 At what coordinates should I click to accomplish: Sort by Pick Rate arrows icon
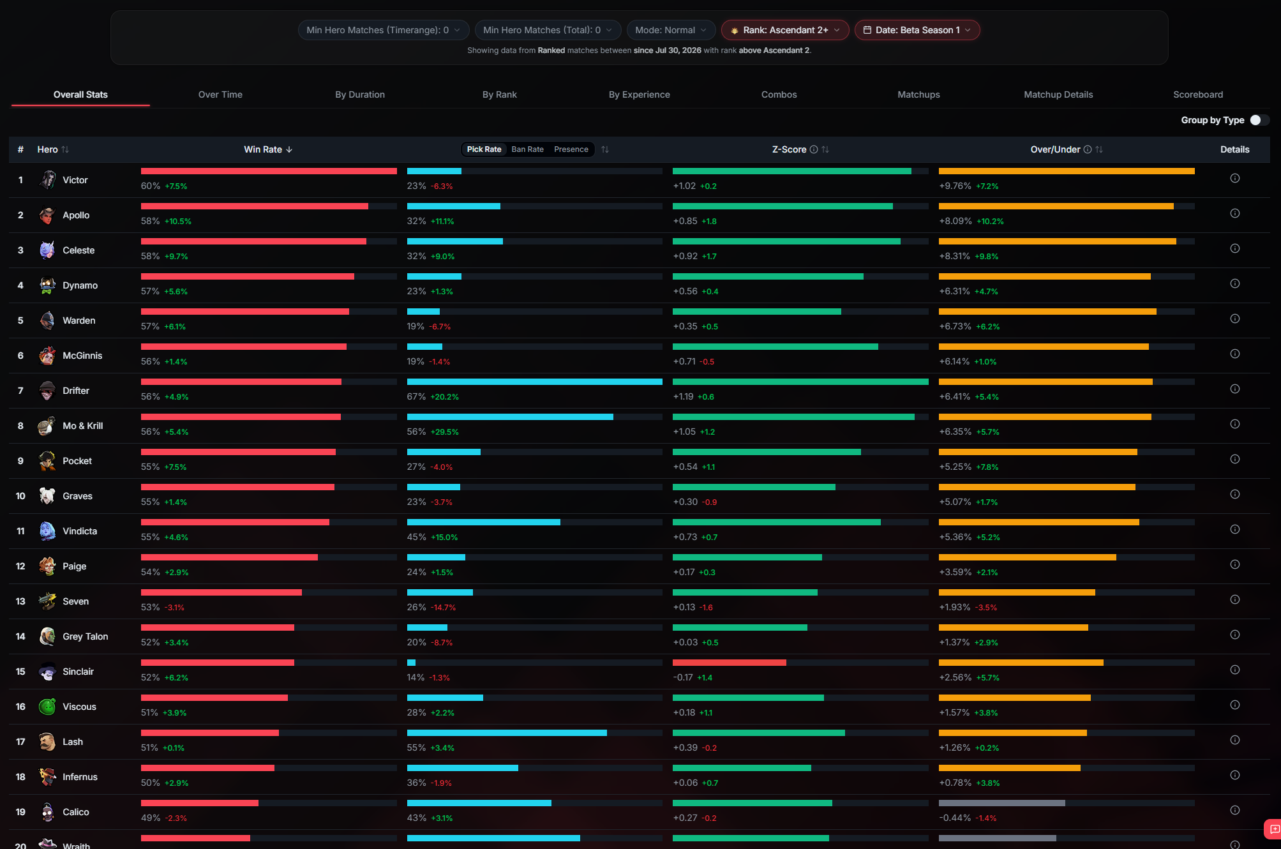pyautogui.click(x=605, y=149)
